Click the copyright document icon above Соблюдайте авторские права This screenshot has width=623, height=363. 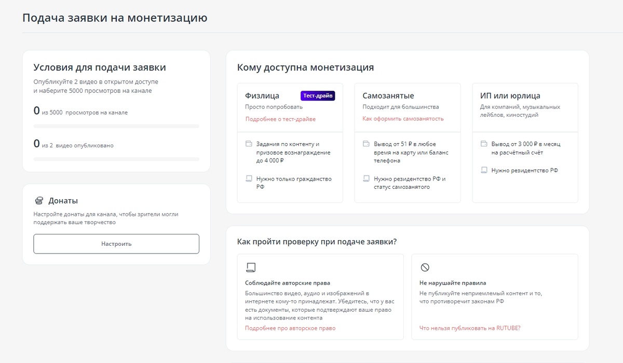pyautogui.click(x=251, y=268)
